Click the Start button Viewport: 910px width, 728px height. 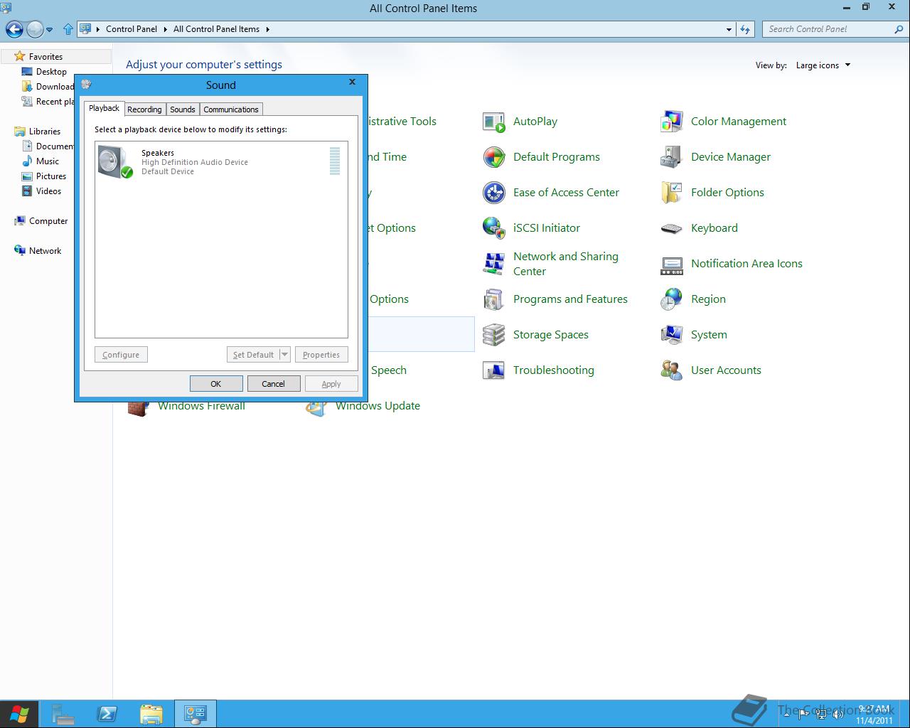coord(19,714)
